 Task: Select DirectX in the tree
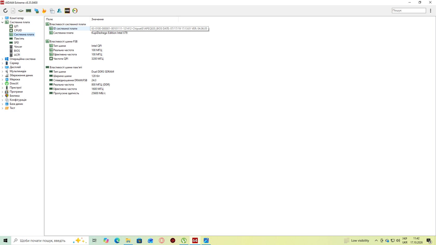coord(14,83)
